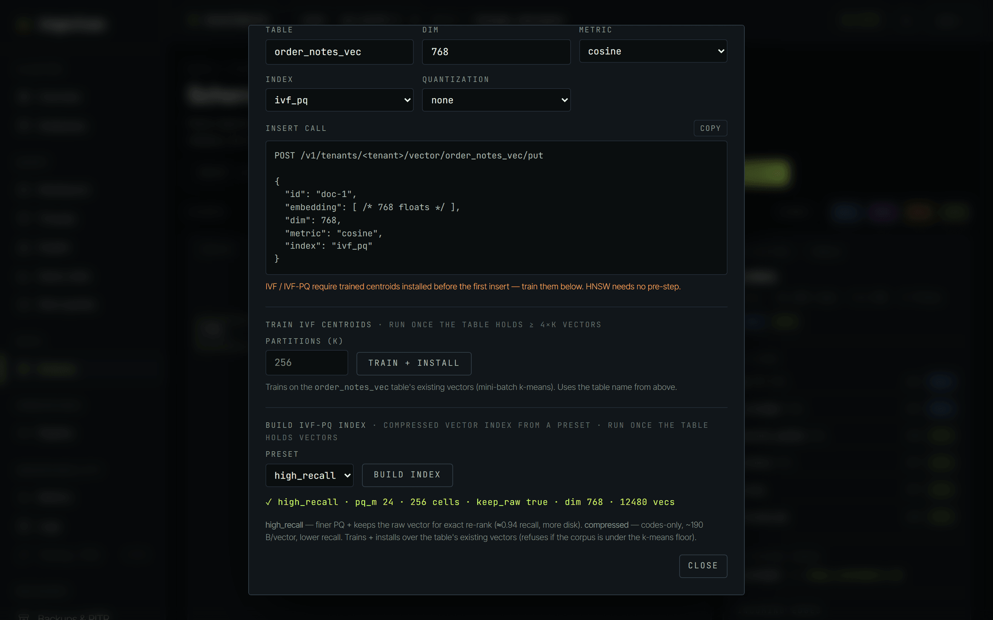Screen dimensions: 993x620
Task: Click the "dim": 768 line in the code
Action: tap(313, 220)
